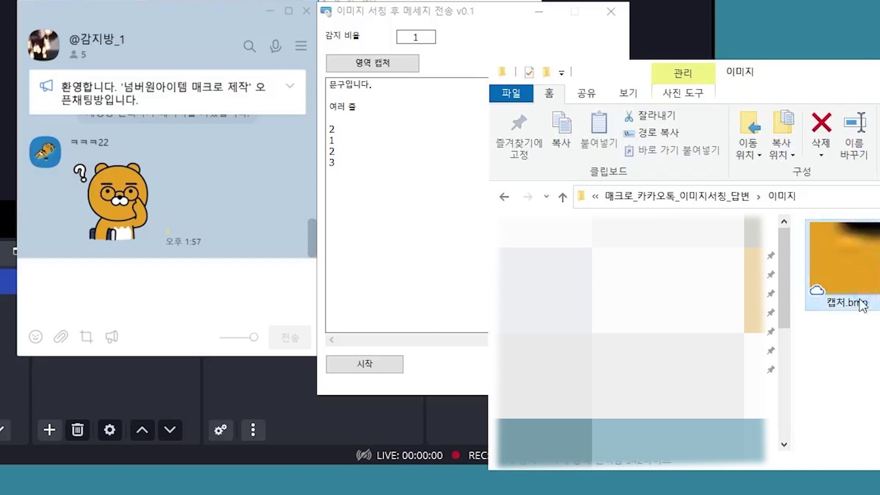Open the View ribbon tab
The image size is (880, 495).
pos(628,93)
